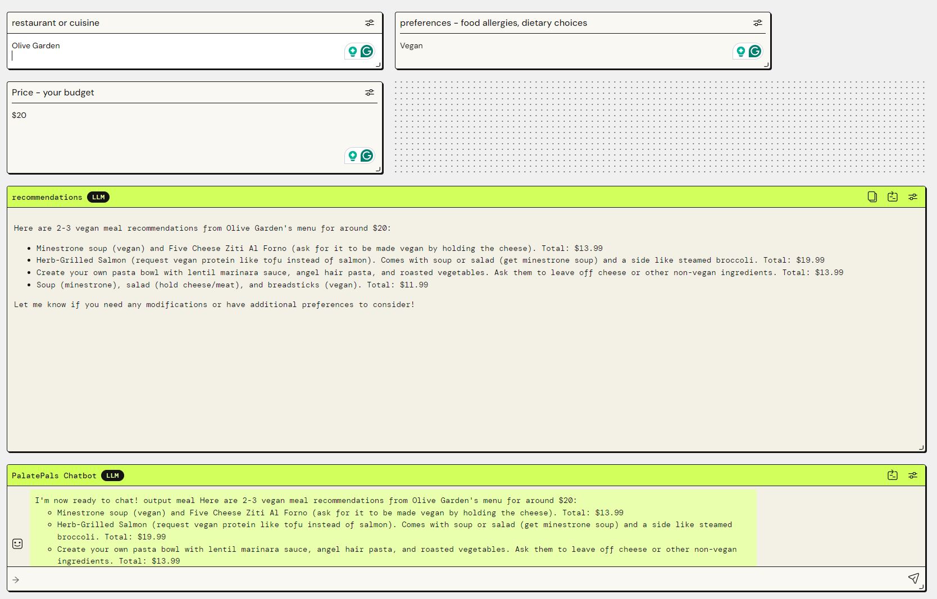Click the LLM badge next to recommendations

[98, 197]
